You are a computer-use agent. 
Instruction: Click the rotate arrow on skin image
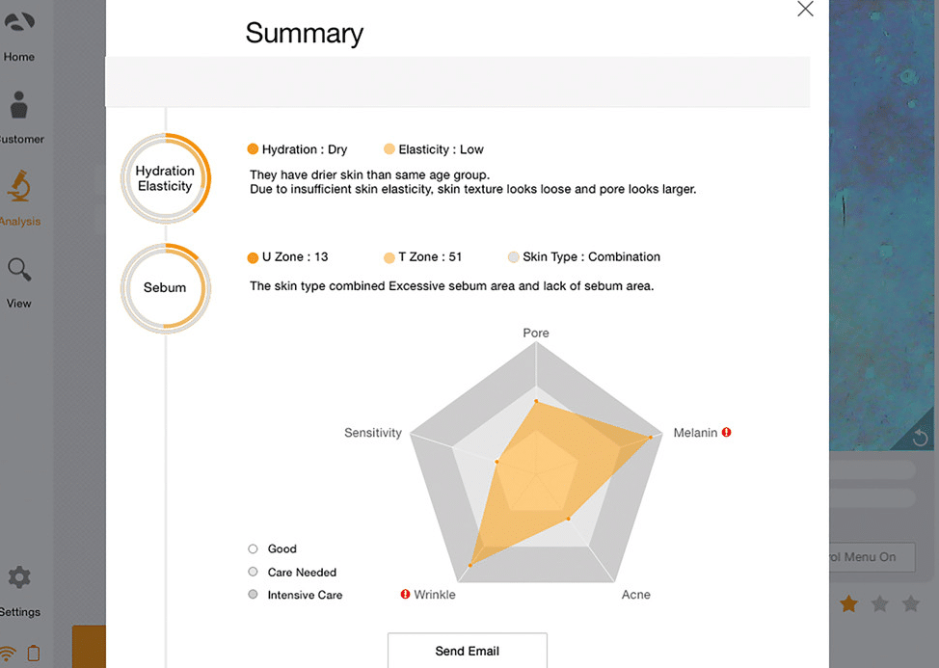coord(919,439)
